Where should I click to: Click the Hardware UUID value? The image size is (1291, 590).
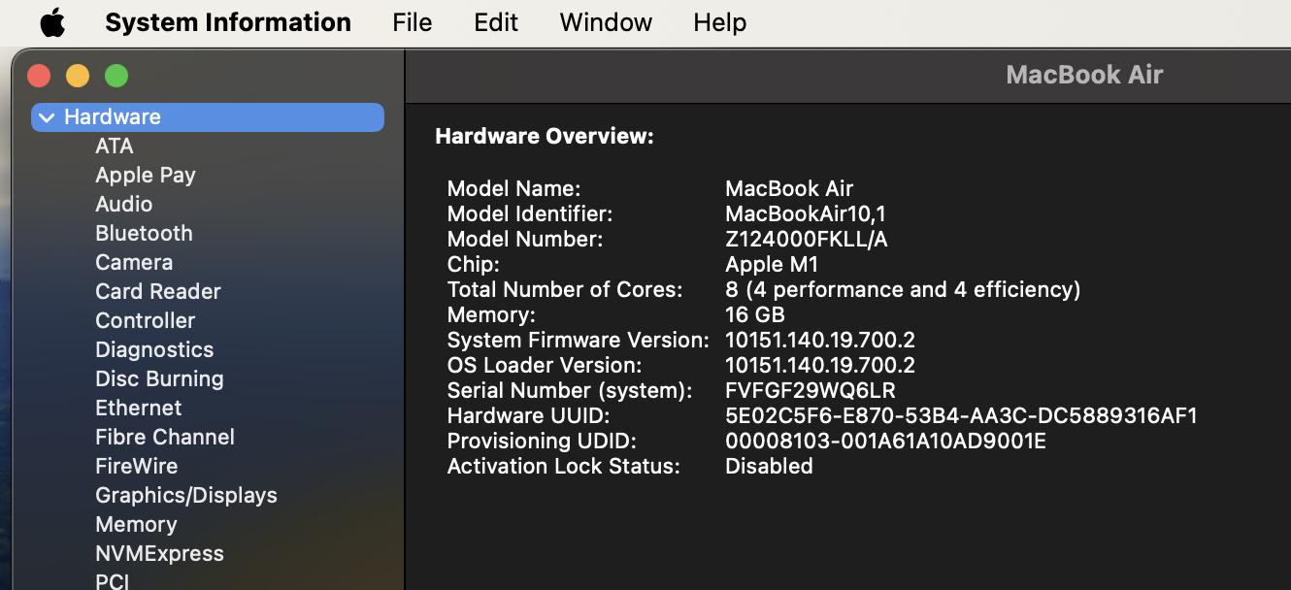961,415
